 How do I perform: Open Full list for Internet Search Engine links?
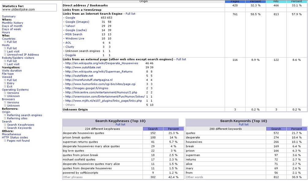pos(130,14)
